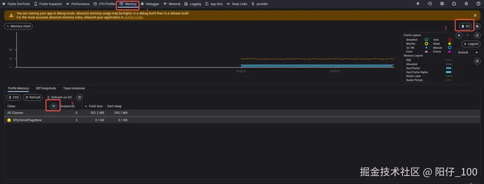Go to the Debugger tab

[150, 4]
